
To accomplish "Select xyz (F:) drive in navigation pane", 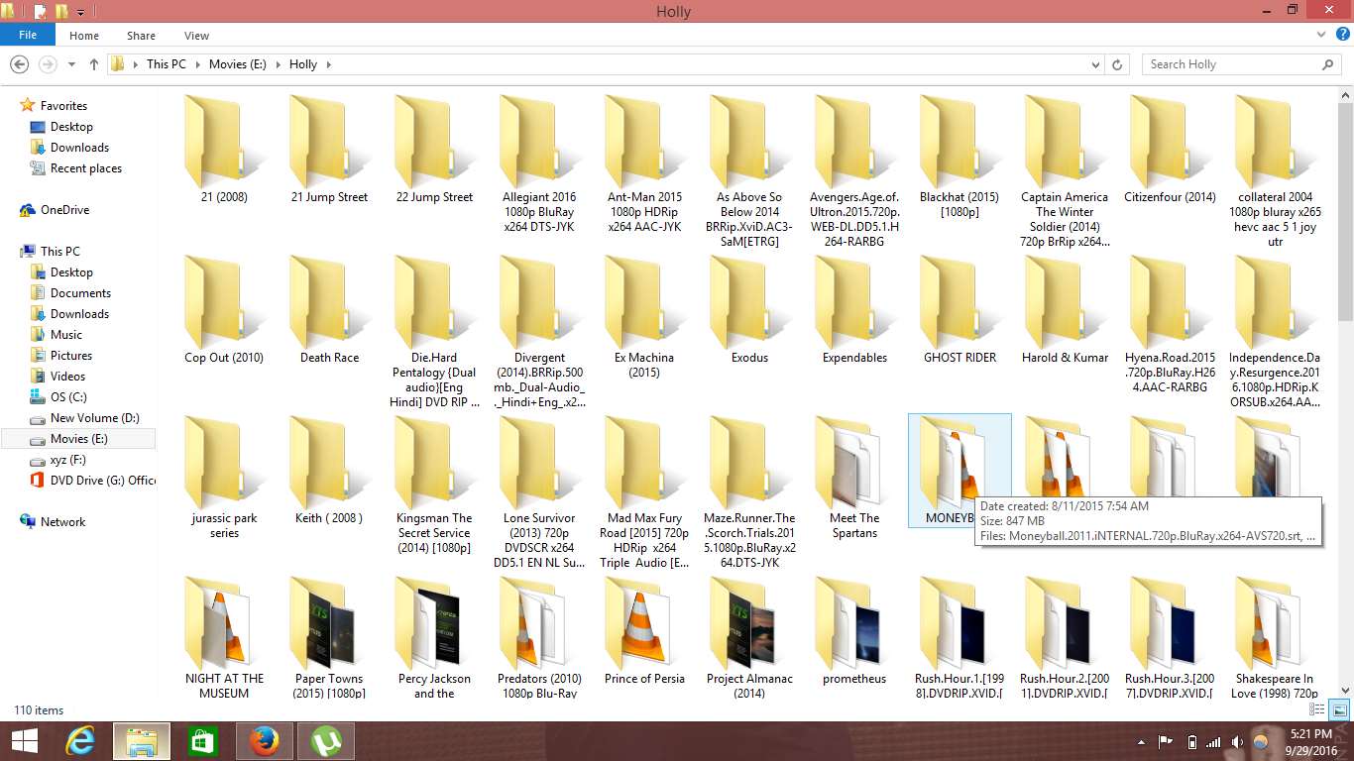I will pyautogui.click(x=67, y=460).
